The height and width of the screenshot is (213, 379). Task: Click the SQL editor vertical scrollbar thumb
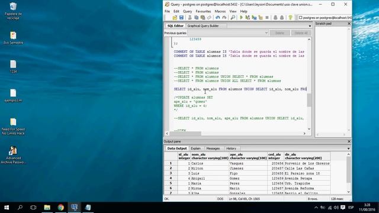coord(309,100)
